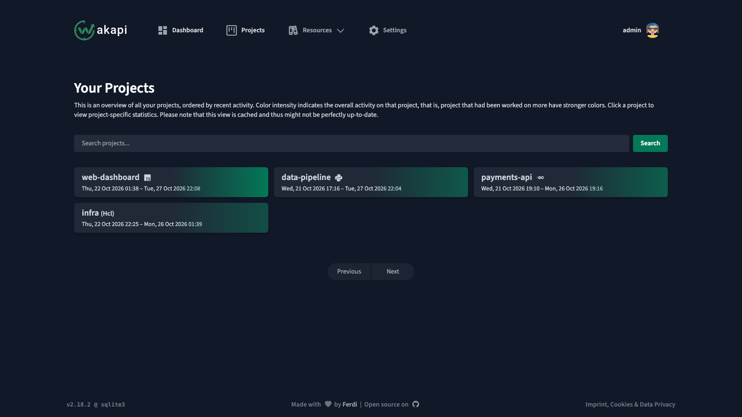Click the Projects board icon

[232, 30]
